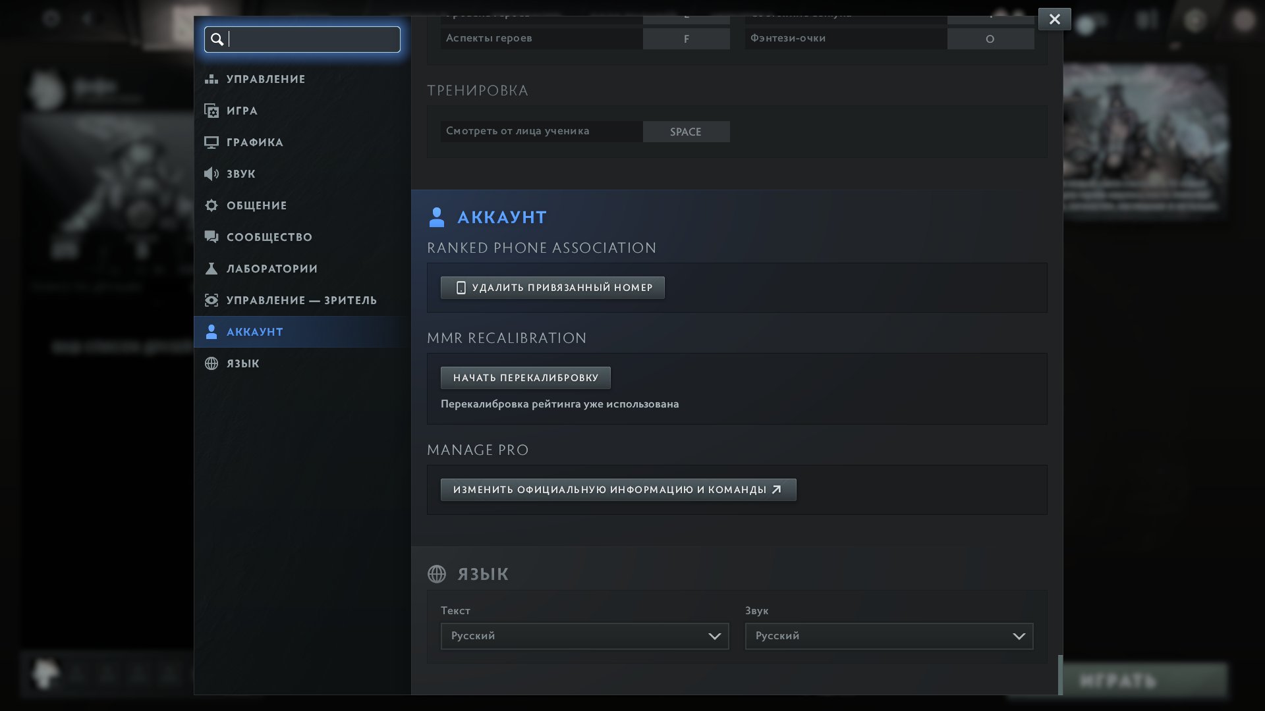The image size is (1265, 711).
Task: Click the Звук speaker icon
Action: click(x=211, y=174)
